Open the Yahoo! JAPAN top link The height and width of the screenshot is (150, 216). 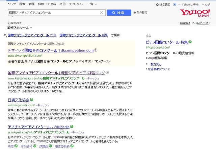(x=190, y=5)
